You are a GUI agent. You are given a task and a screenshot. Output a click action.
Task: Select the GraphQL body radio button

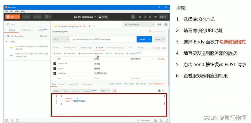[127, 54]
